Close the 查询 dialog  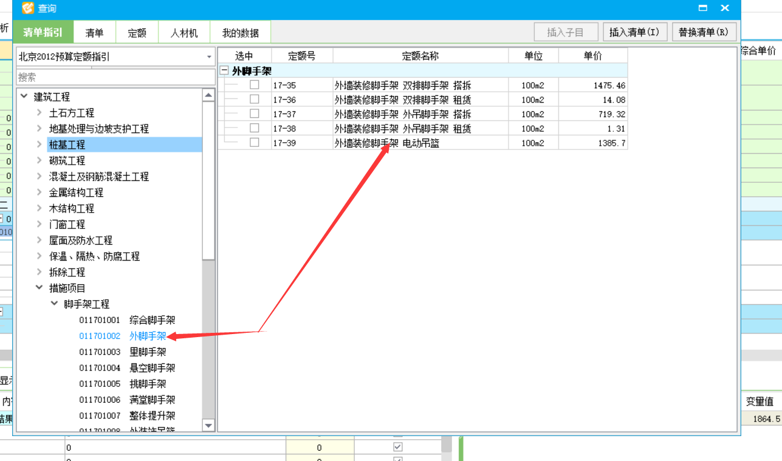[x=725, y=9]
